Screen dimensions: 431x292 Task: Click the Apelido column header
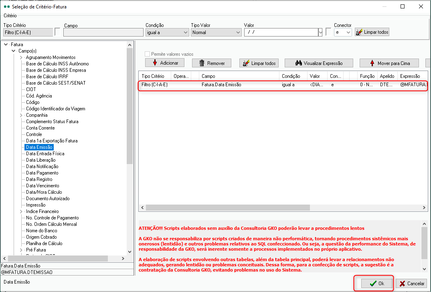pyautogui.click(x=387, y=76)
